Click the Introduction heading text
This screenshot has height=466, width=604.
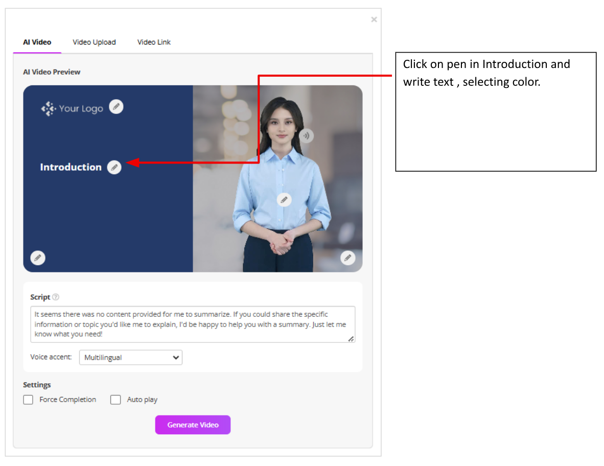tap(71, 167)
